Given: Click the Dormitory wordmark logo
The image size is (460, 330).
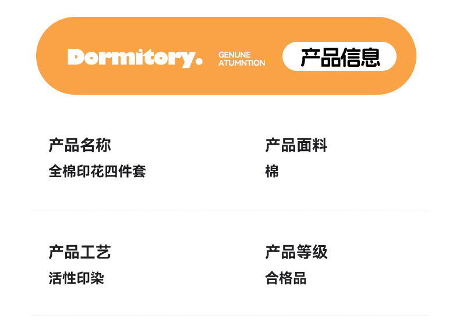Looking at the screenshot, I should tap(135, 58).
